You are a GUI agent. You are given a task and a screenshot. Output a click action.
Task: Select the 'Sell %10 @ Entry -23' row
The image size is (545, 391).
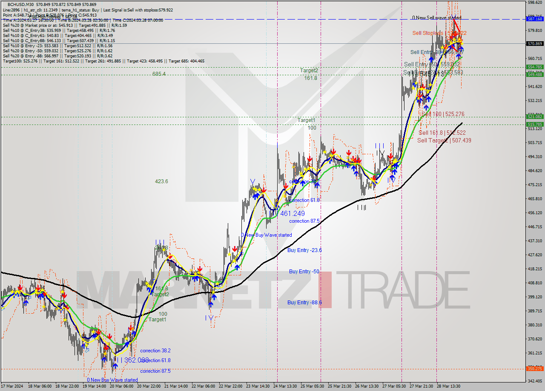click(x=57, y=46)
